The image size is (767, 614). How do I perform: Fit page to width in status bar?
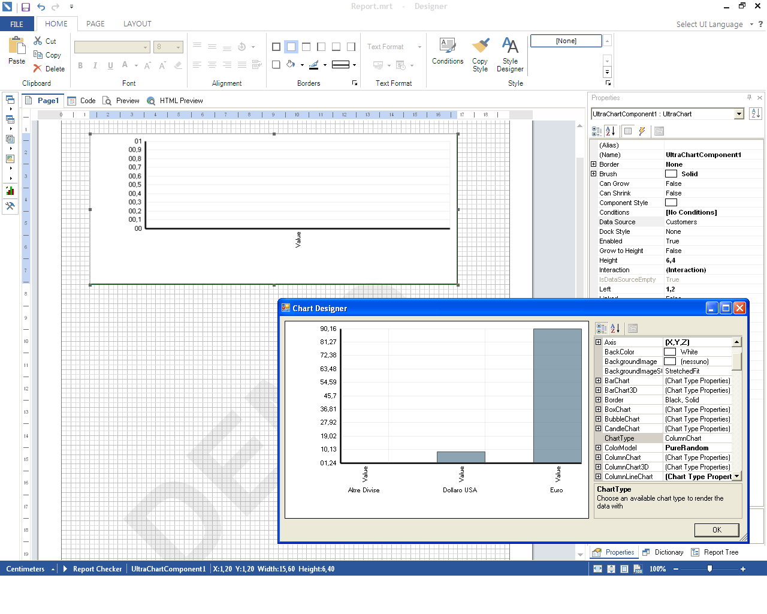pyautogui.click(x=597, y=569)
